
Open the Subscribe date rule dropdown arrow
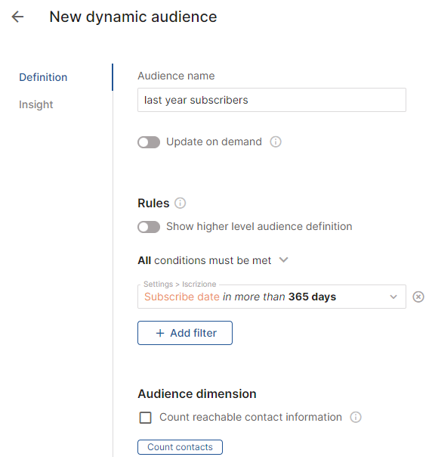pyautogui.click(x=393, y=297)
